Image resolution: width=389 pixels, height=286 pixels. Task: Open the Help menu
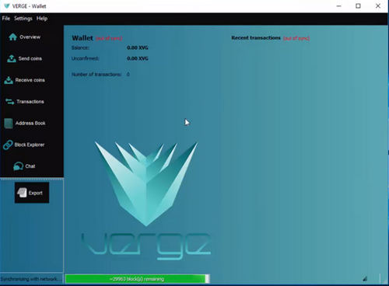42,19
